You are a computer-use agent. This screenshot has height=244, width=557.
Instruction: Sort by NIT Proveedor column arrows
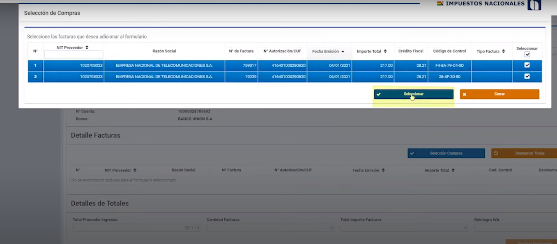coord(87,48)
